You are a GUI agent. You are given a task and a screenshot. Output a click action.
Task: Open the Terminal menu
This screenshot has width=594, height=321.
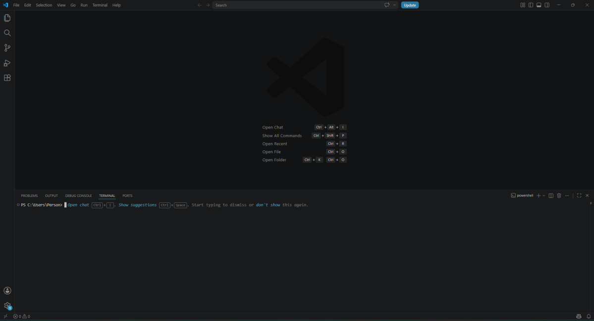coord(100,5)
